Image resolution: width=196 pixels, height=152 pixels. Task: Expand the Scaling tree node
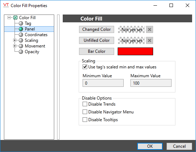15,40
